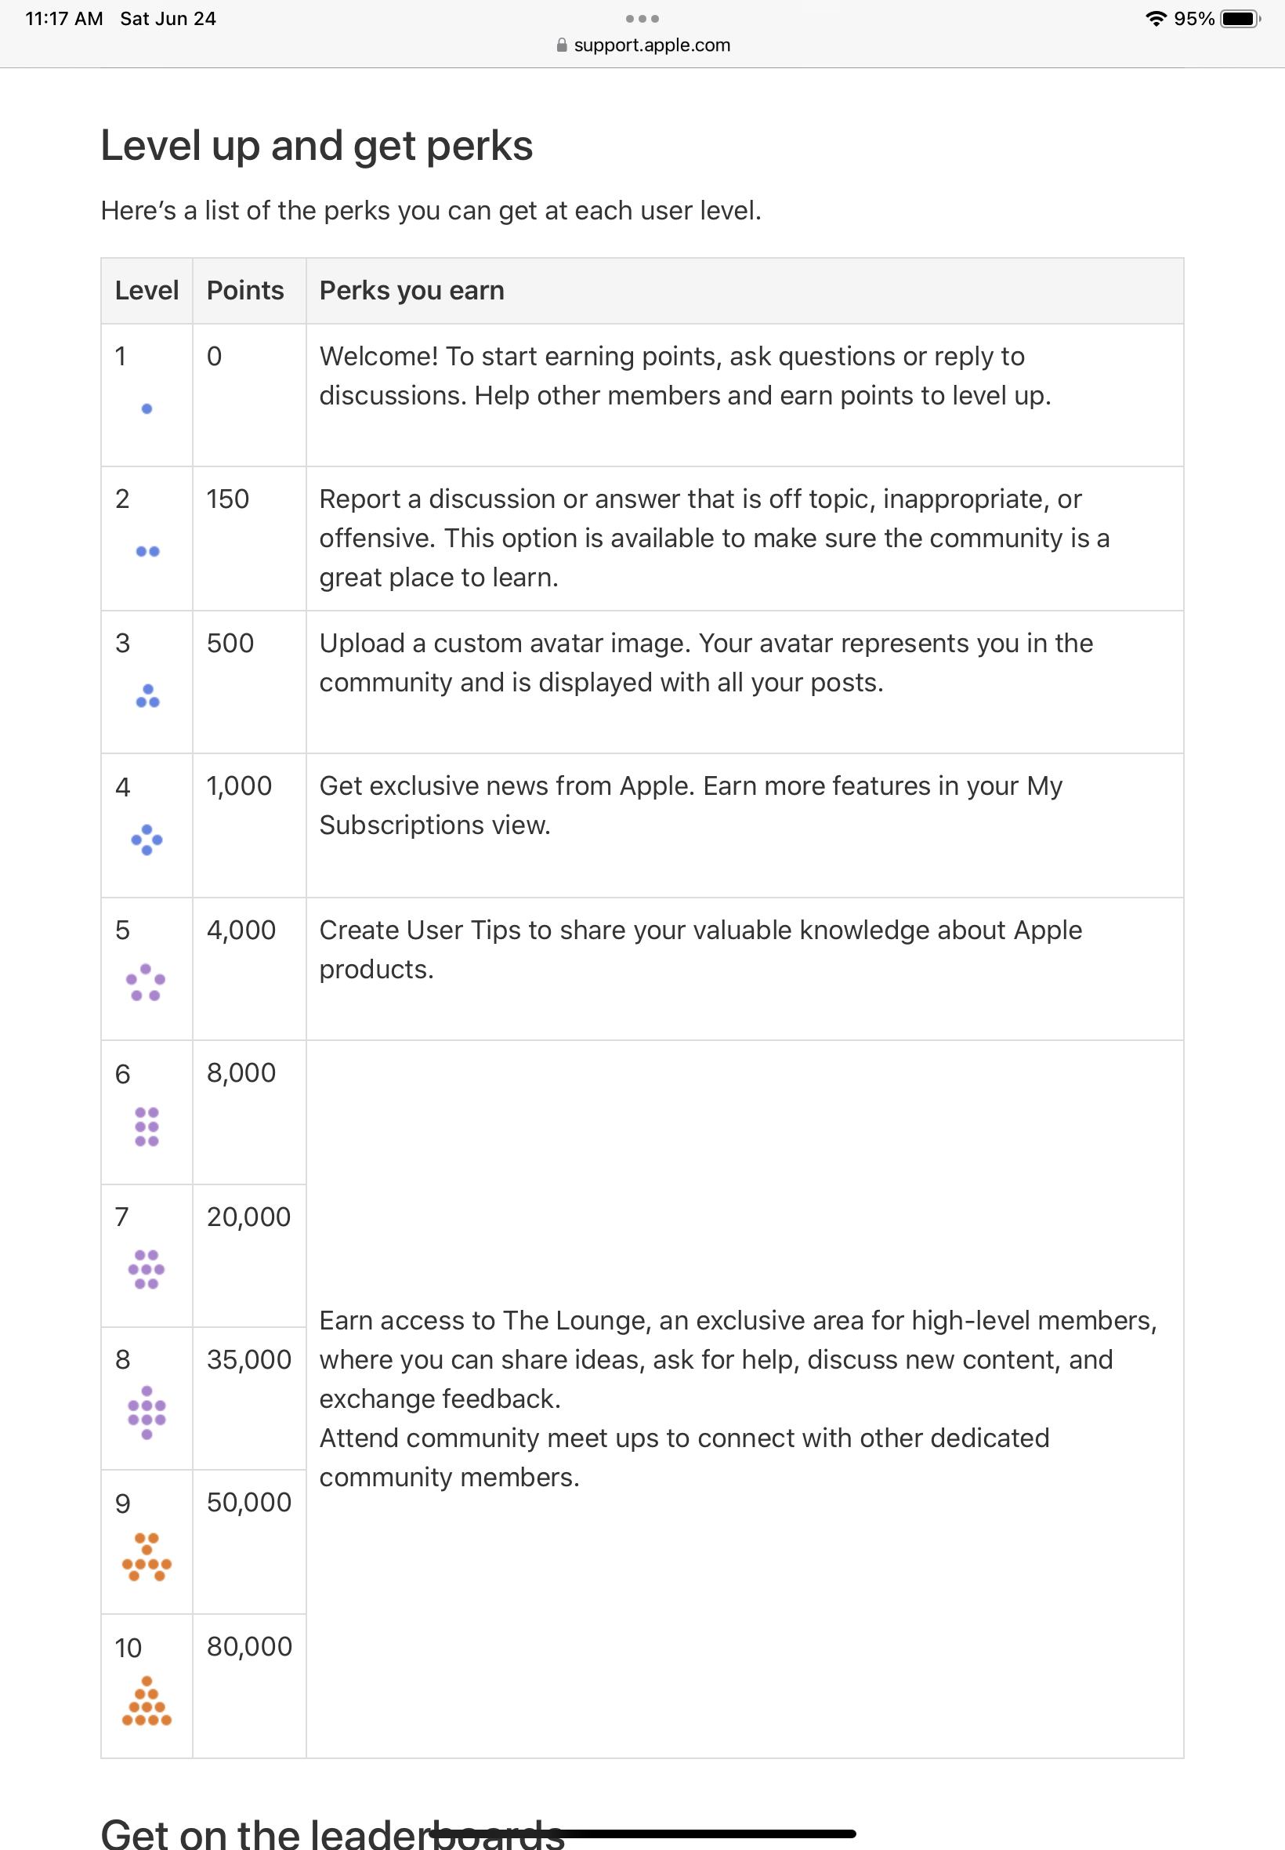The width and height of the screenshot is (1285, 1850).
Task: Select the Level column header
Action: tap(147, 291)
